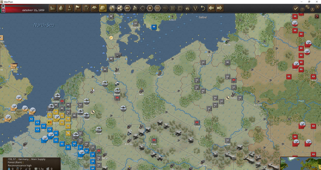Toggle the locomotive rail overlay
Viewport: 321px width, 170px height.
(x=127, y=8)
